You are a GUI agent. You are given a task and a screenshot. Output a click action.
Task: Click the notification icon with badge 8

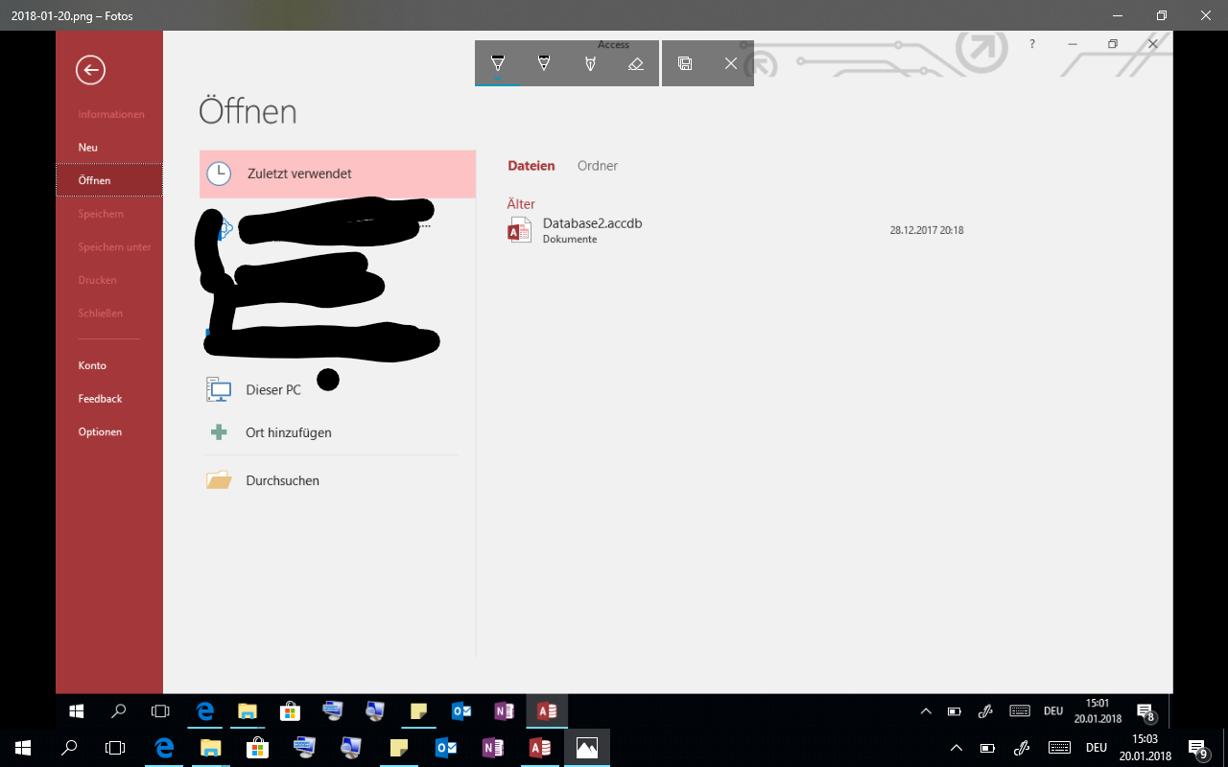pyautogui.click(x=1145, y=711)
